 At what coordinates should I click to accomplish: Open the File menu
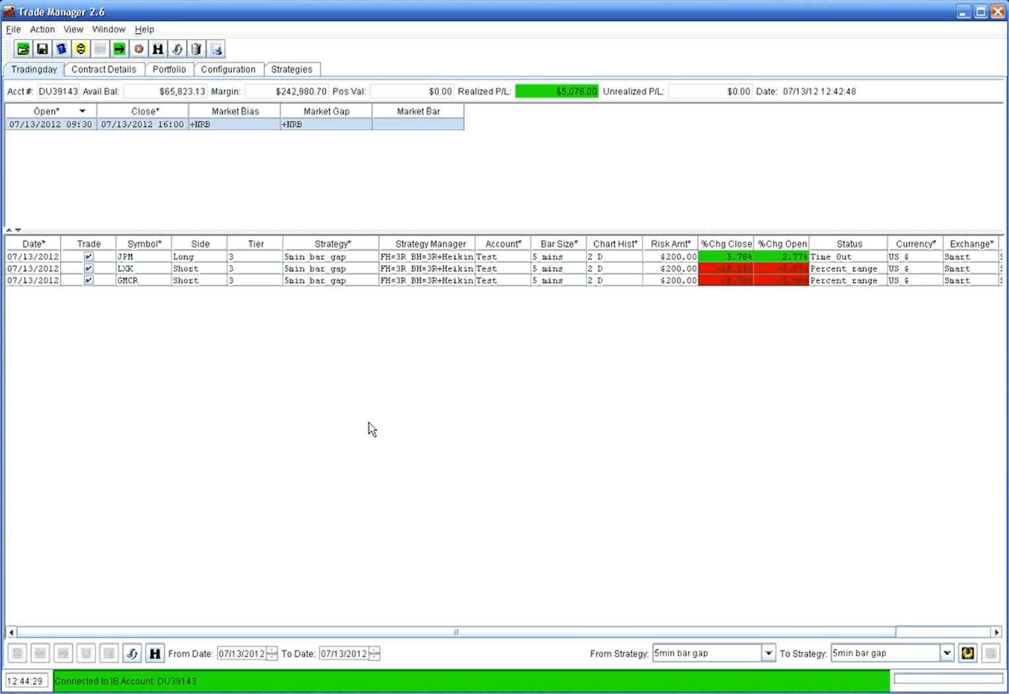point(13,30)
